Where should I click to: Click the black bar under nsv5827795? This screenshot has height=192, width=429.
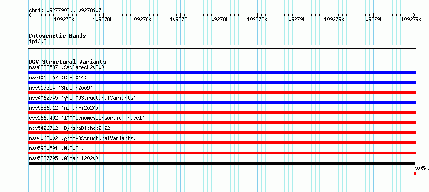click(x=222, y=163)
